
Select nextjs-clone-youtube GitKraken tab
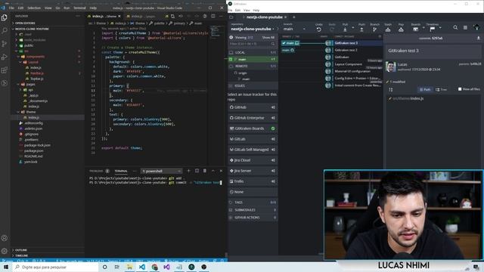click(x=265, y=17)
